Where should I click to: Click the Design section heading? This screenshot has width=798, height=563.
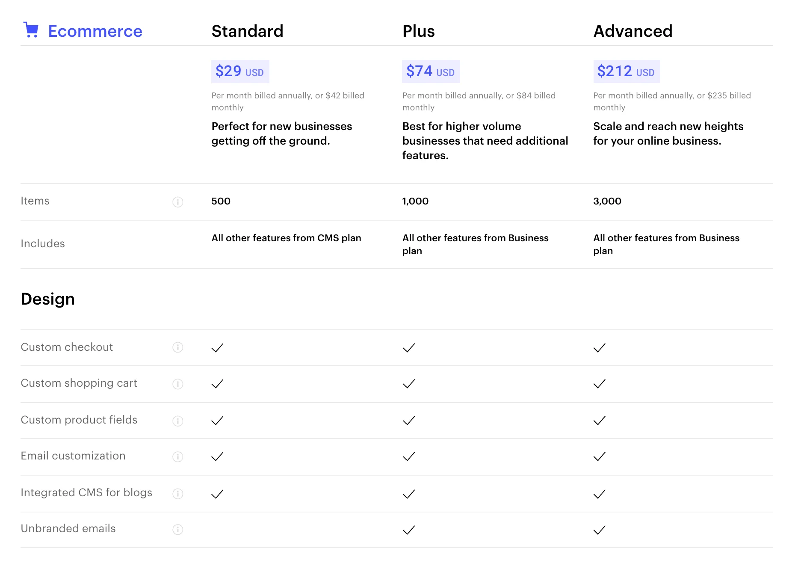pos(48,299)
